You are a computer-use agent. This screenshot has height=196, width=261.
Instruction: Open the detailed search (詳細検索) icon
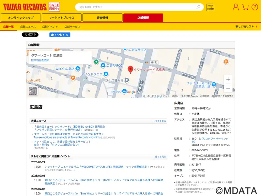point(210,7)
